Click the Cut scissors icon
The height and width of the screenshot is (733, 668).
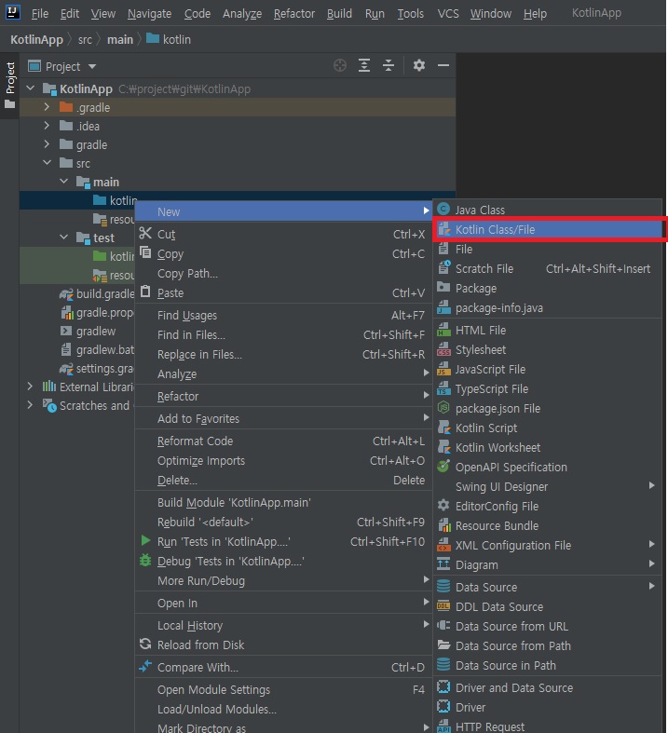(x=145, y=233)
